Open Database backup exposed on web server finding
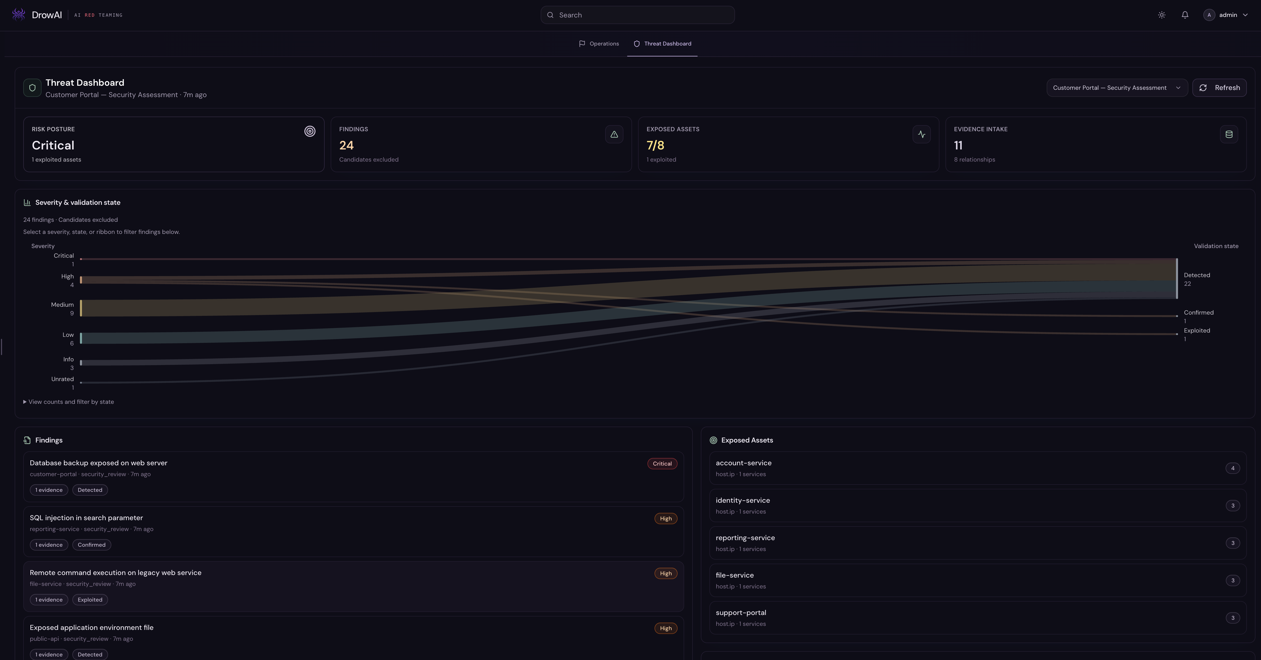 click(x=353, y=476)
